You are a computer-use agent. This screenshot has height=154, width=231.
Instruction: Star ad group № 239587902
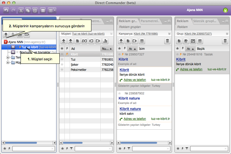pyautogui.click(x=119, y=93)
